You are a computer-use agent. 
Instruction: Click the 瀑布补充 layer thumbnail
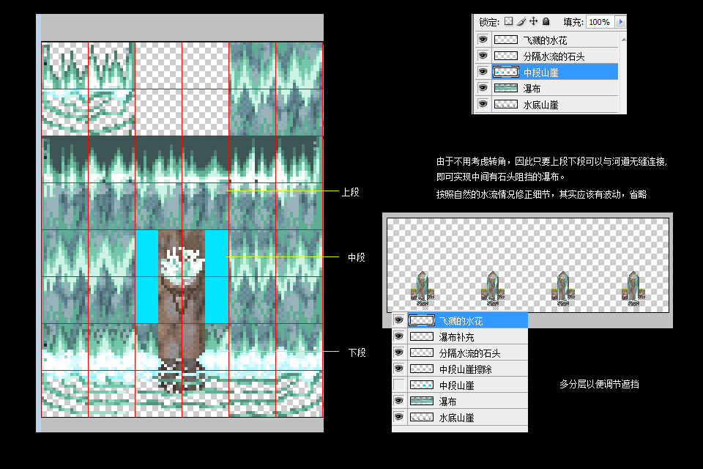pyautogui.click(x=422, y=336)
